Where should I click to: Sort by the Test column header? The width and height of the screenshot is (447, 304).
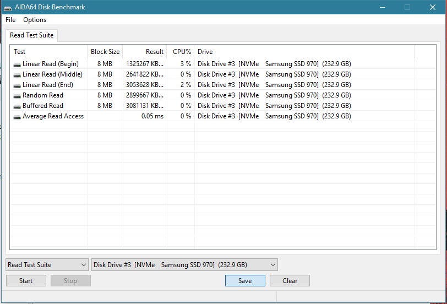(x=49, y=52)
